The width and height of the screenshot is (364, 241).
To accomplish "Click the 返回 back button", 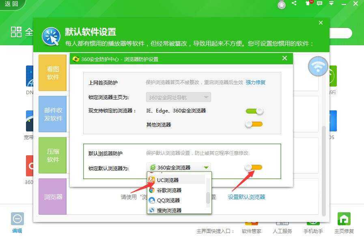I will tap(11, 4).
